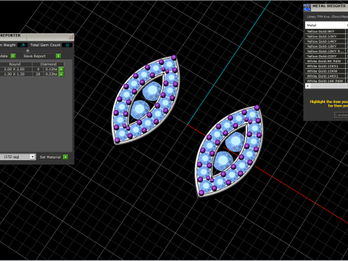Click green arrow on 2.00 X 2.00 row
The width and height of the screenshot is (348, 261).
(x=62, y=69)
